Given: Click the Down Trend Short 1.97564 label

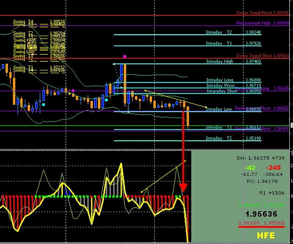Looking at the screenshot, I should (263, 56).
